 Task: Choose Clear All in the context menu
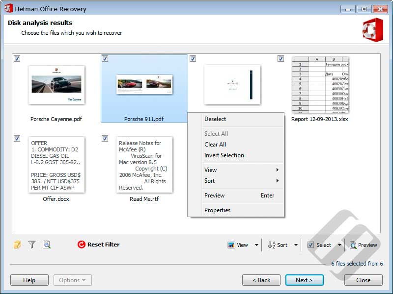(x=236, y=144)
